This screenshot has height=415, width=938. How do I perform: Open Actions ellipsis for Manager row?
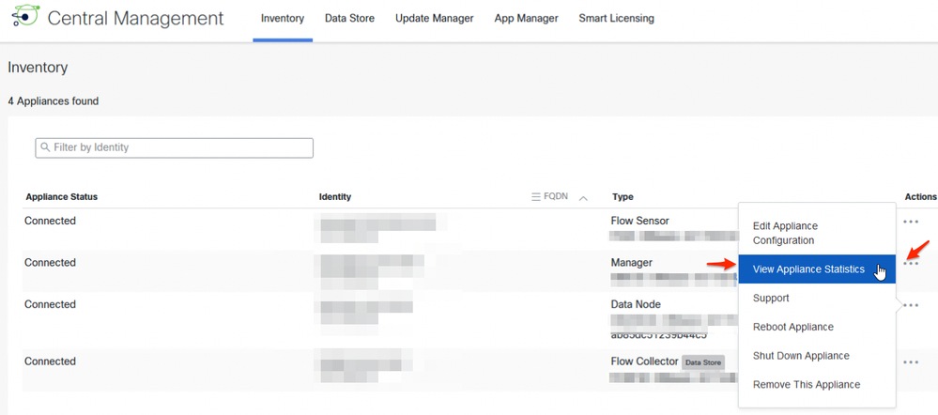[x=911, y=264]
